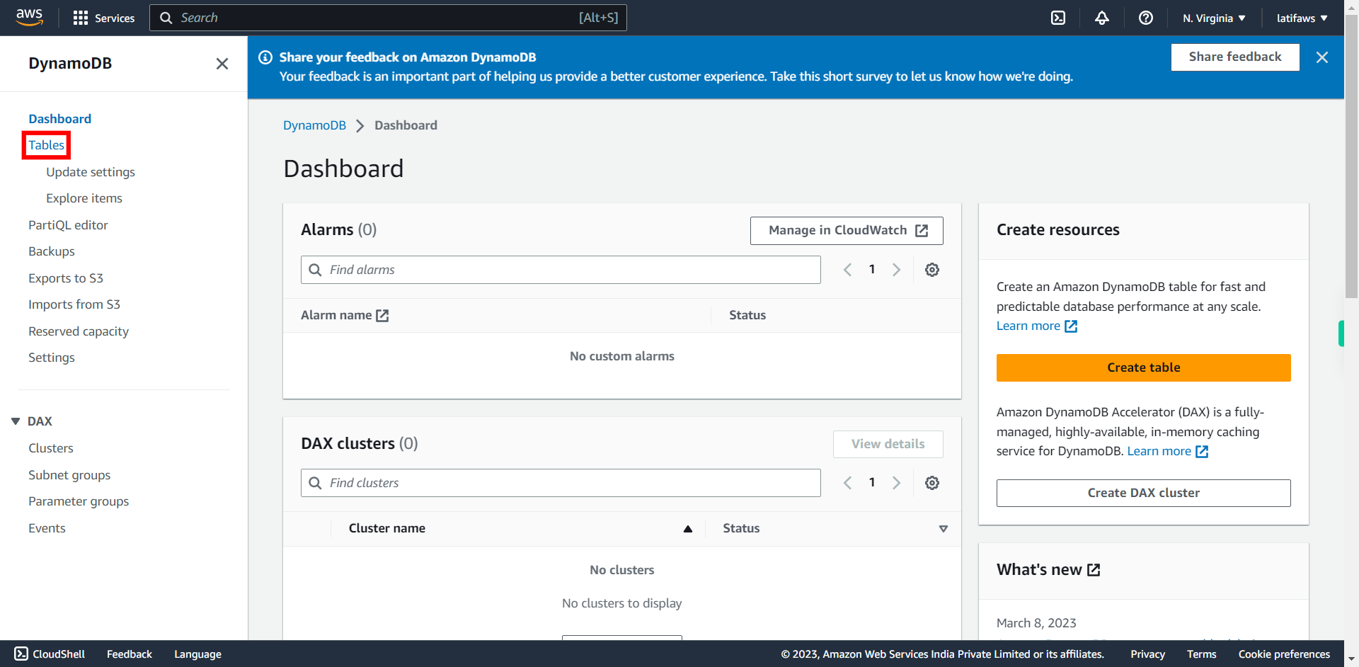1359x667 pixels.
Task: Click Create DAX cluster button
Action: (x=1143, y=493)
